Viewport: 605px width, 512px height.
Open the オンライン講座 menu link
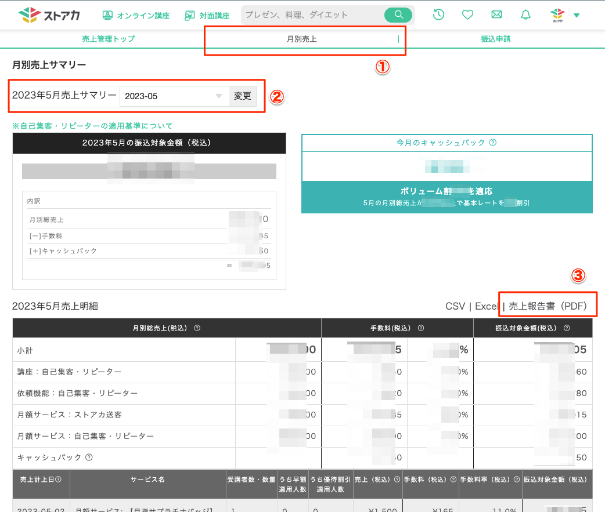tap(136, 16)
